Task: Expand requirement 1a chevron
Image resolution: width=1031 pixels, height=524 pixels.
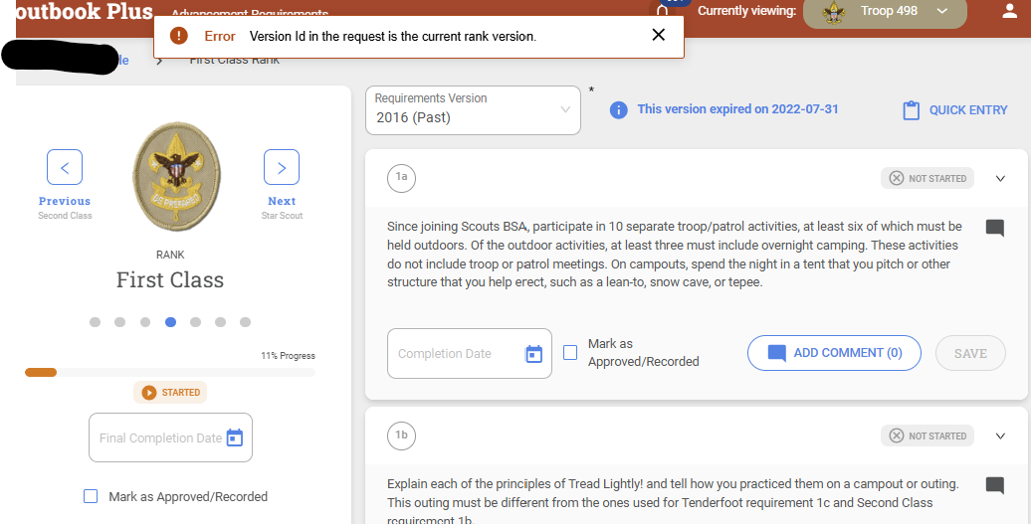Action: pos(1000,179)
